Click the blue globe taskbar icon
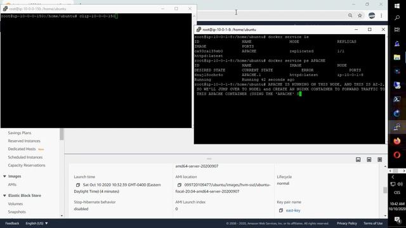This screenshot has width=406, height=228. 397,113
